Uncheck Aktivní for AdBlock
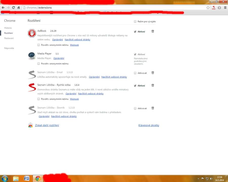The image size is (228, 182). pos(135,32)
